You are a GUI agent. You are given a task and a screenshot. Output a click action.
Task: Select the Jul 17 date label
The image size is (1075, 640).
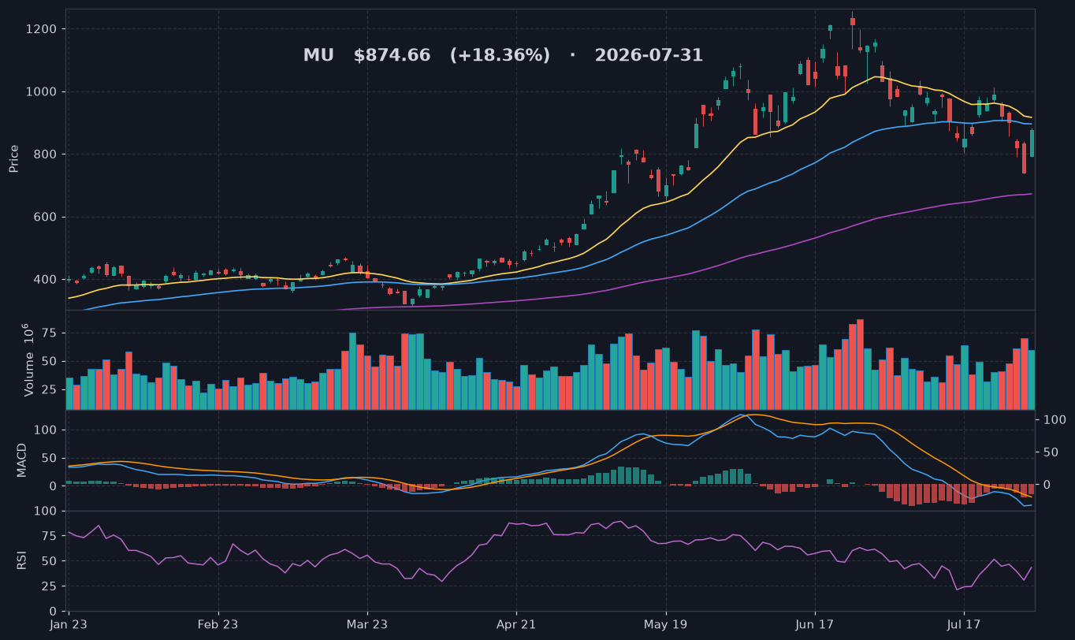pyautogui.click(x=964, y=625)
